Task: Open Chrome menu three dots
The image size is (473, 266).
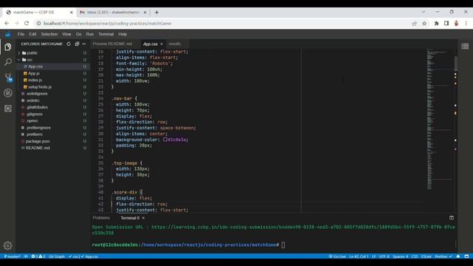Action: point(466,23)
